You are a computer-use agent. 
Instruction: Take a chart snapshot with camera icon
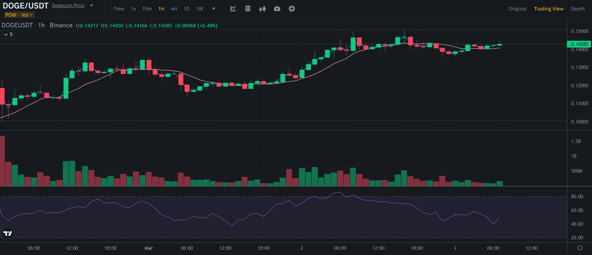point(277,9)
